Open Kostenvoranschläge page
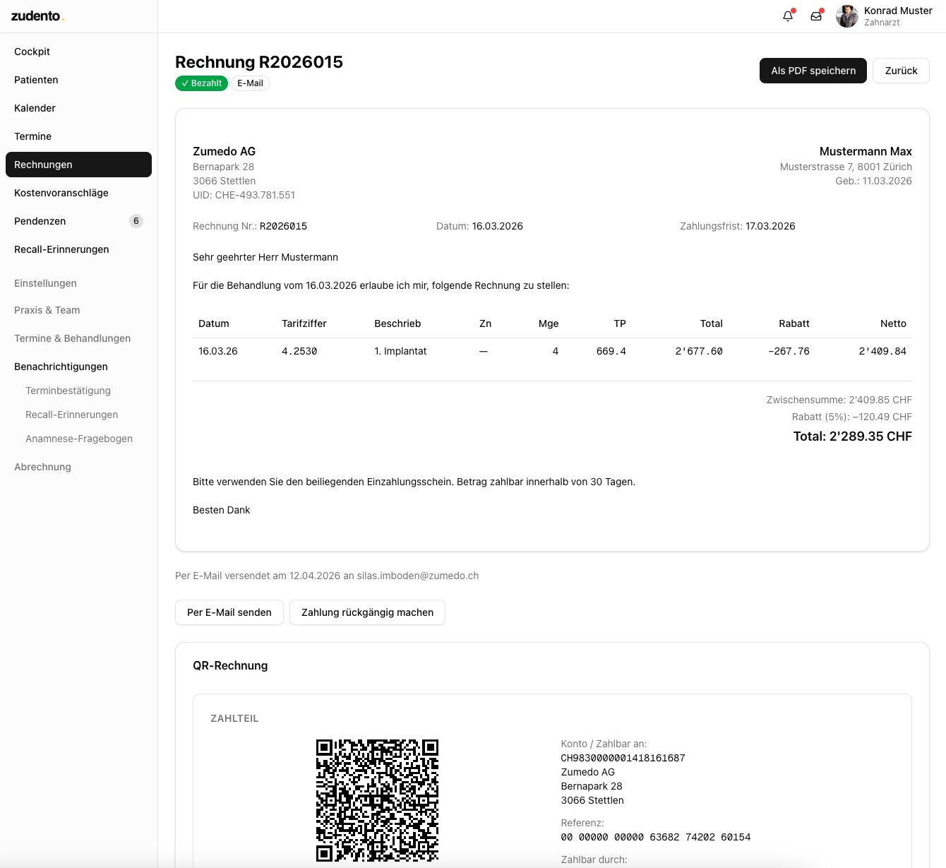 (78, 193)
